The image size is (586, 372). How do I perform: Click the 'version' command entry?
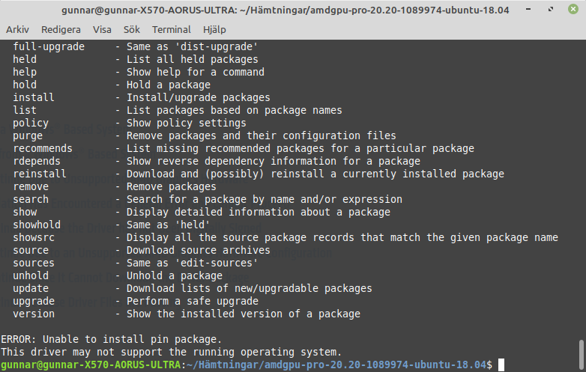click(34, 314)
